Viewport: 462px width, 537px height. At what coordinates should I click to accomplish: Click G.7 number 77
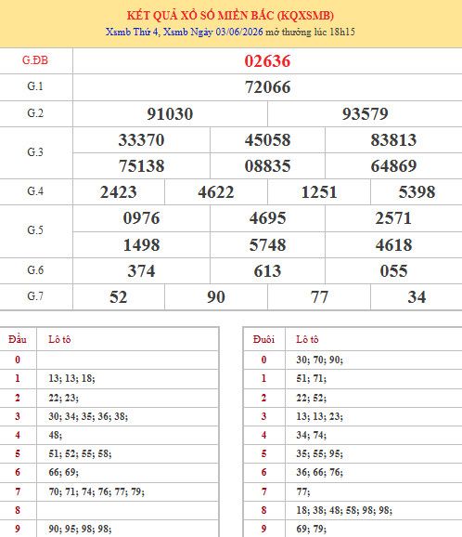tap(319, 297)
